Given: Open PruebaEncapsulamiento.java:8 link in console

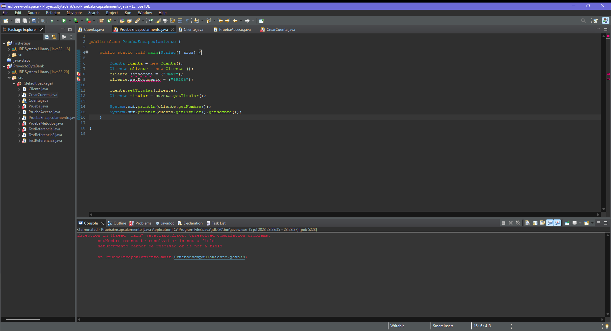Looking at the screenshot, I should click(x=209, y=257).
